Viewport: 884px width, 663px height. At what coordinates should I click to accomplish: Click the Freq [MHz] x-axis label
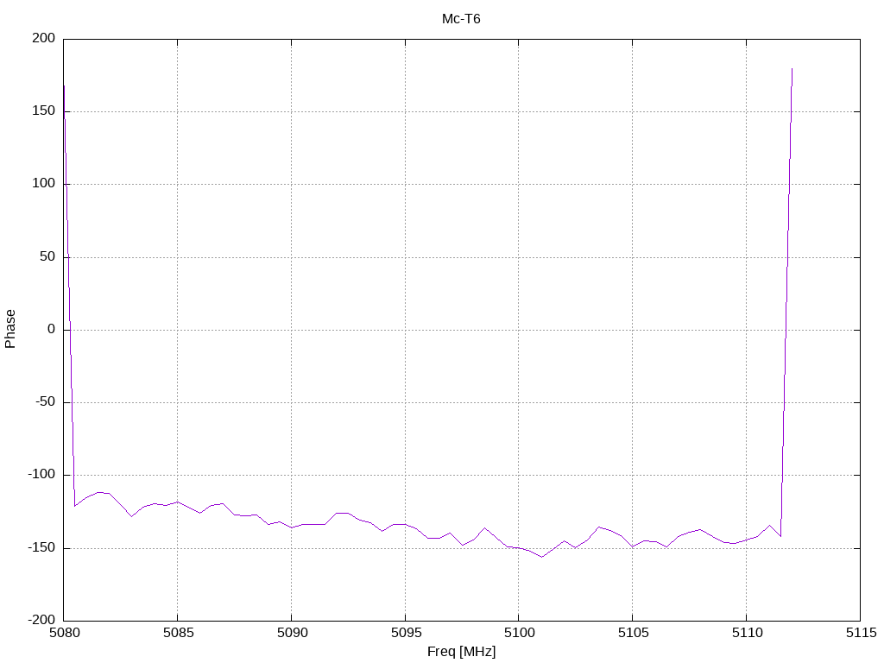pos(461,652)
